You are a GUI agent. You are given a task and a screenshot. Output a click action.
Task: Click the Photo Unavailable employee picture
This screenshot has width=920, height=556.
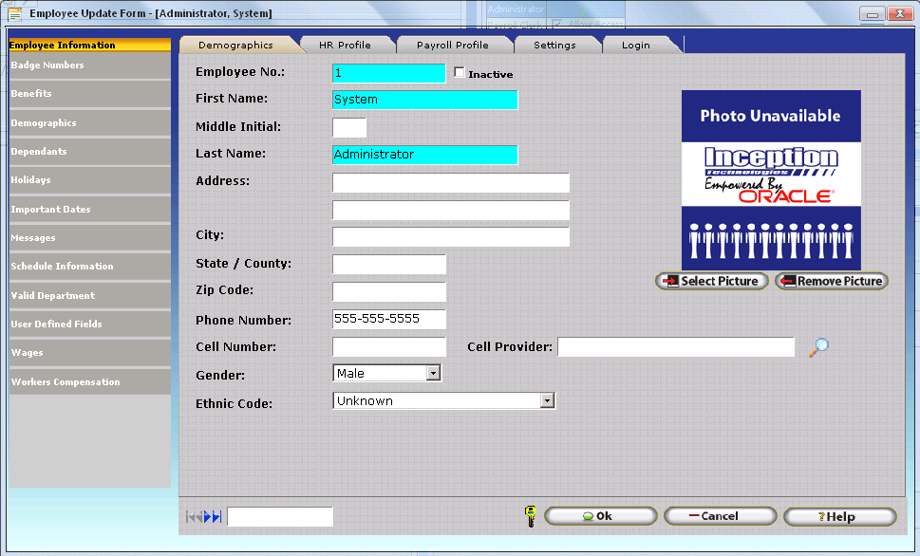(x=771, y=180)
